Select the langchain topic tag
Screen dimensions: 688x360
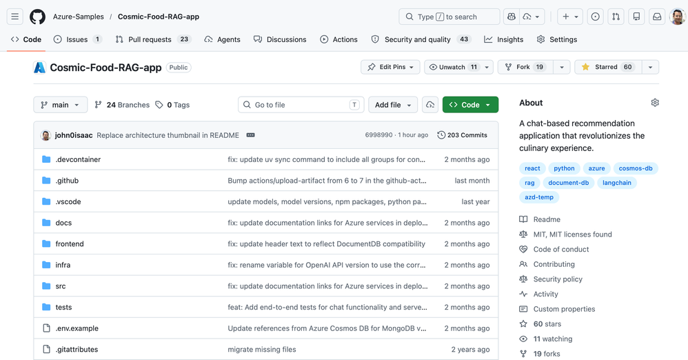pos(616,183)
